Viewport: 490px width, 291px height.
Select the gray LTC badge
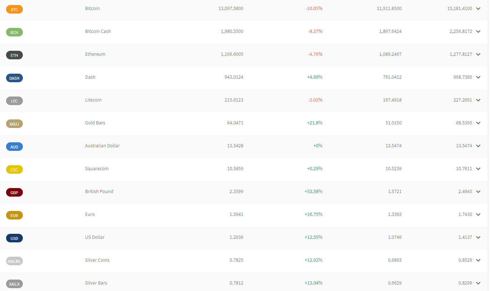(x=14, y=101)
